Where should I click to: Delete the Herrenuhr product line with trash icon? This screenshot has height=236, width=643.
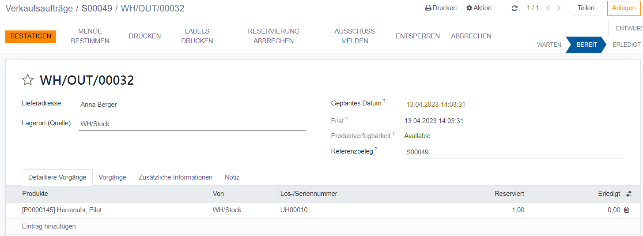[626, 210]
